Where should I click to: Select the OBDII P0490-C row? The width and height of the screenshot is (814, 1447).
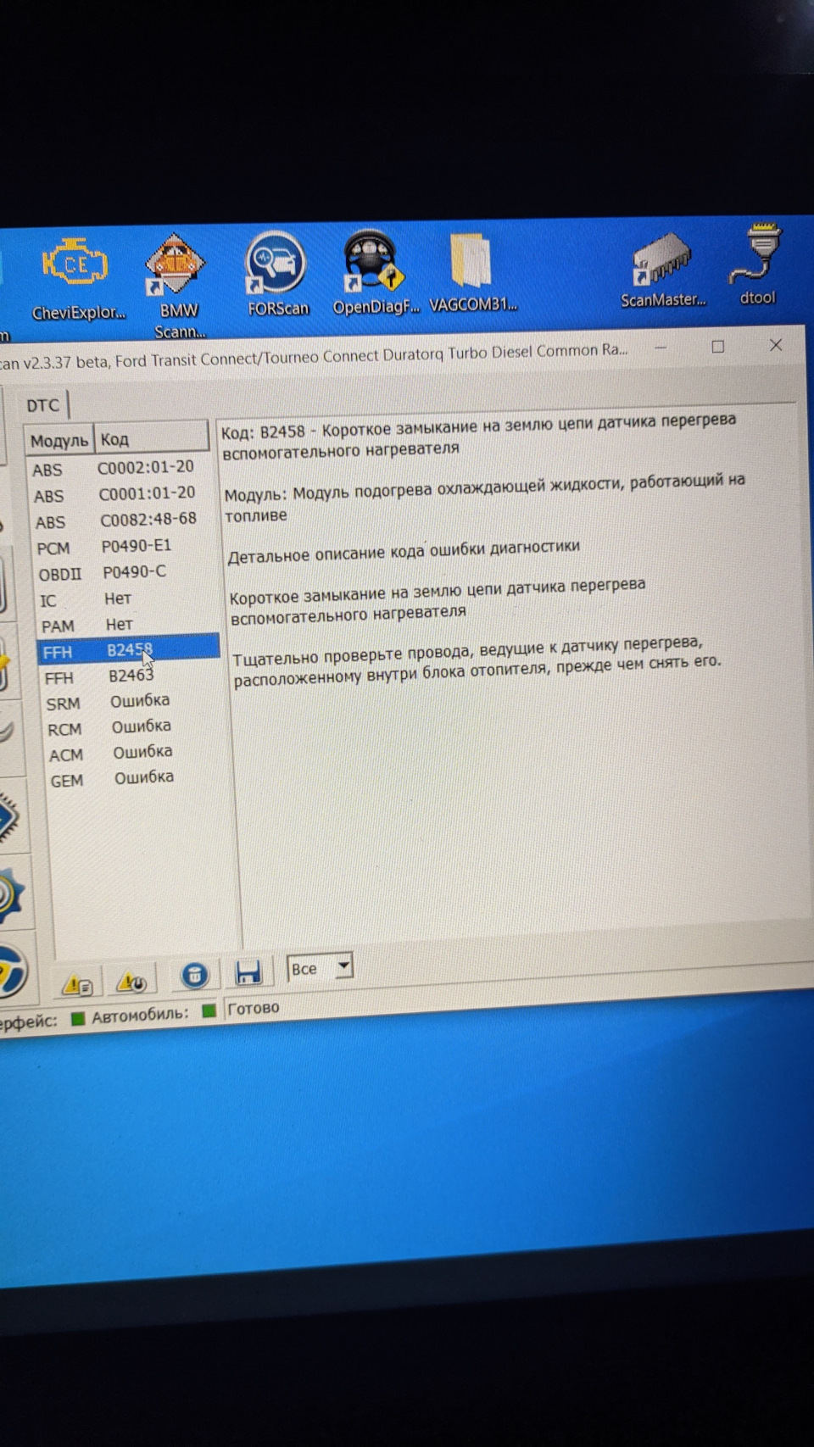coord(125,573)
